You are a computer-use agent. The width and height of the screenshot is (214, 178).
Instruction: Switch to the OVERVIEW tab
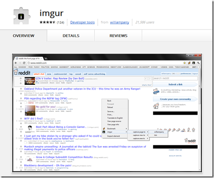click(24, 36)
